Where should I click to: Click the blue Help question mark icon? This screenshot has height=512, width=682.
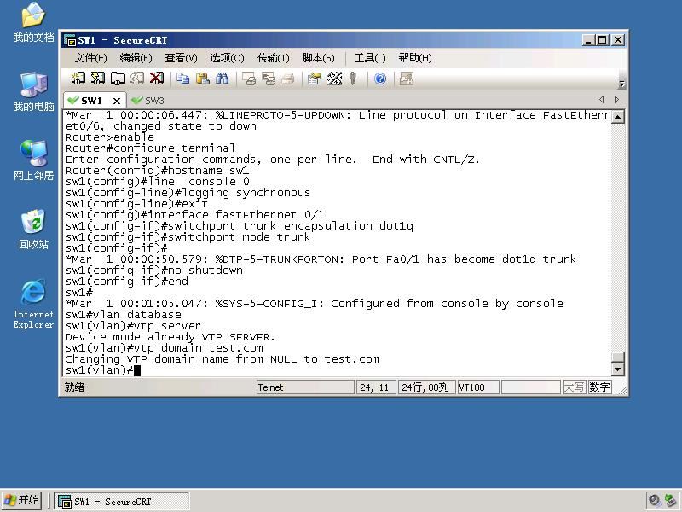[380, 79]
